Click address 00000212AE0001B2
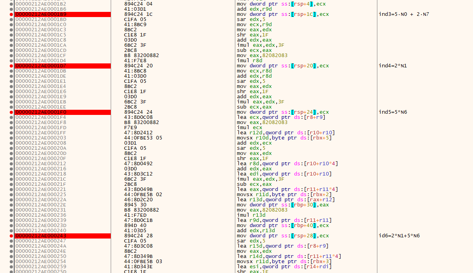The width and height of the screenshot is (473, 273). (41, 4)
